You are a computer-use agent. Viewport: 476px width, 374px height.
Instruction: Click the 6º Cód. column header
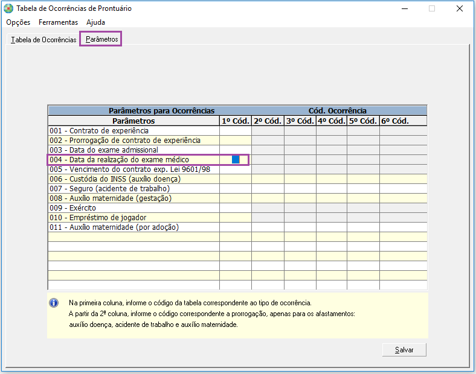point(403,121)
